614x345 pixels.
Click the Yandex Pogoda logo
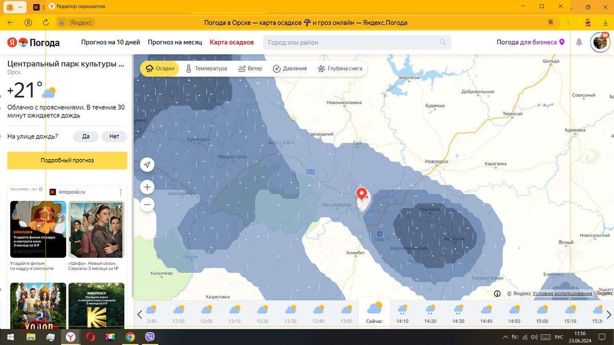[33, 42]
